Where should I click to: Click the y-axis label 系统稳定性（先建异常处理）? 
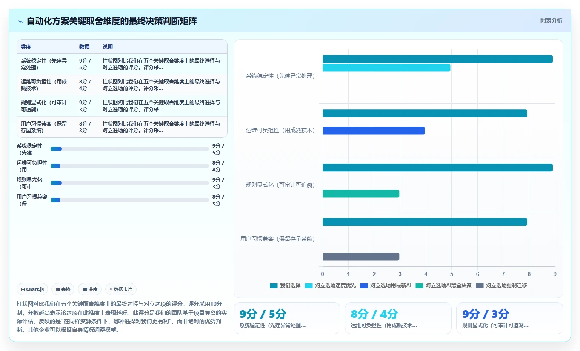[280, 76]
